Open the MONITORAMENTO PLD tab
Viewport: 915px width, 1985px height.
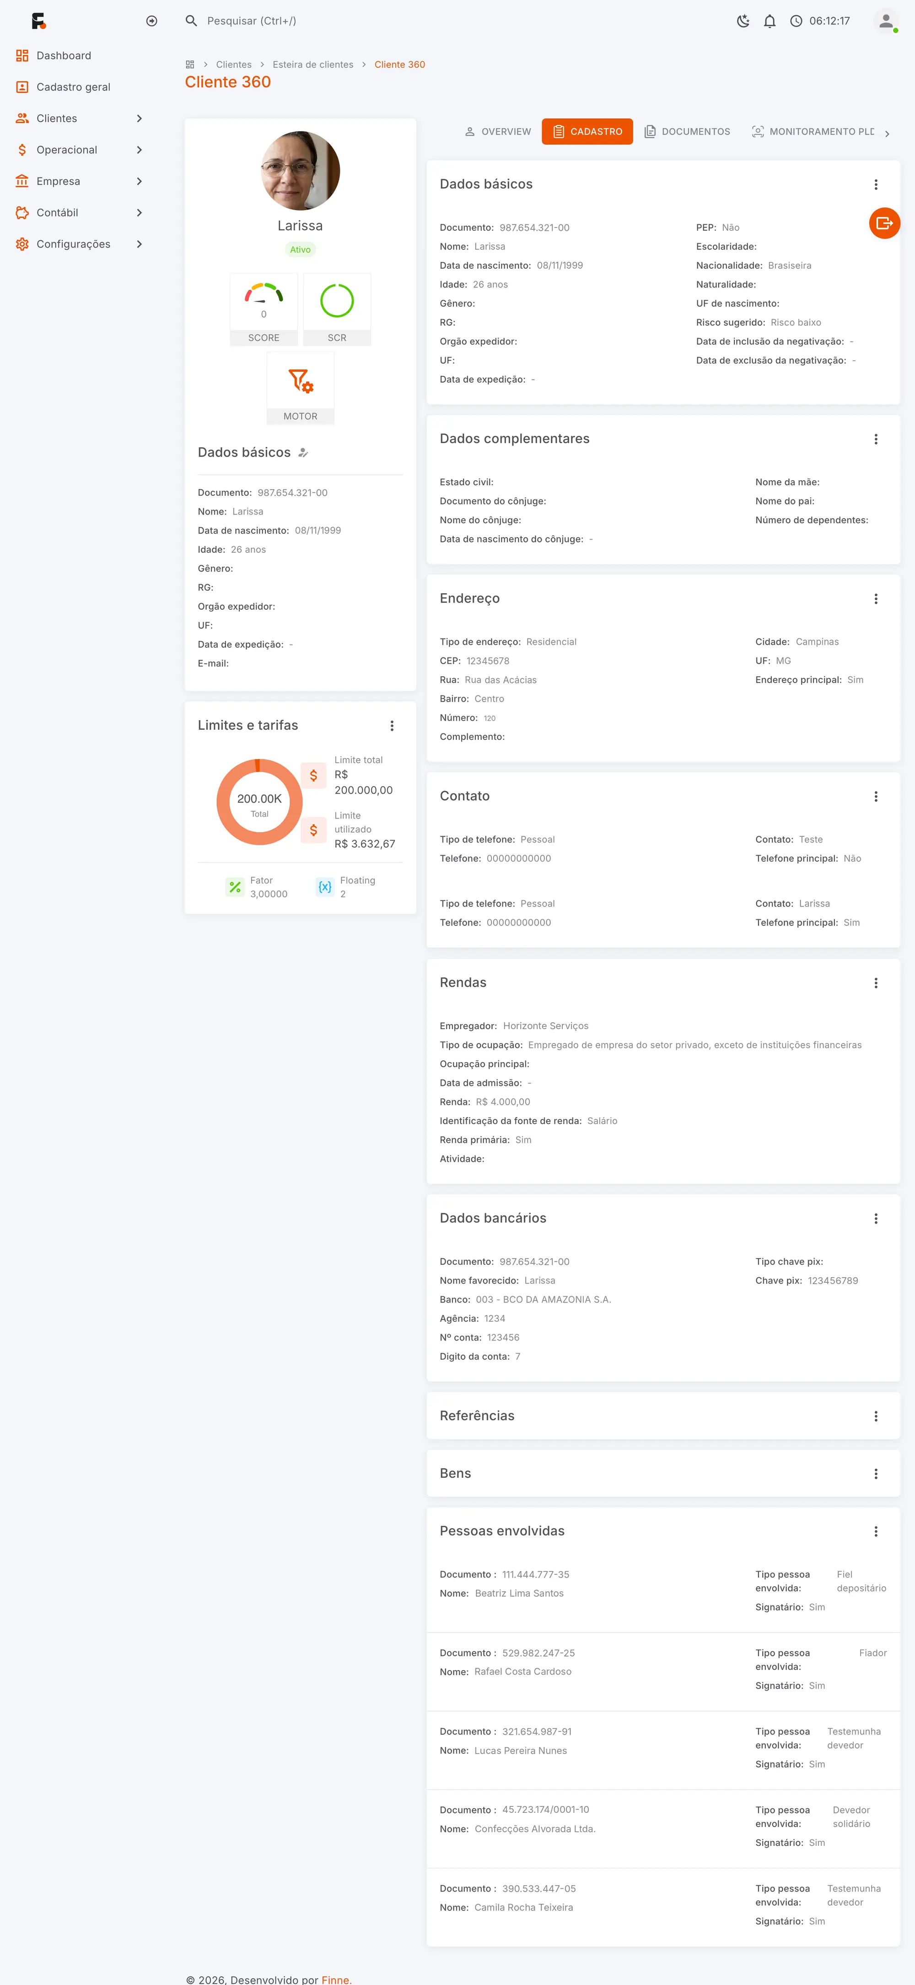(813, 132)
